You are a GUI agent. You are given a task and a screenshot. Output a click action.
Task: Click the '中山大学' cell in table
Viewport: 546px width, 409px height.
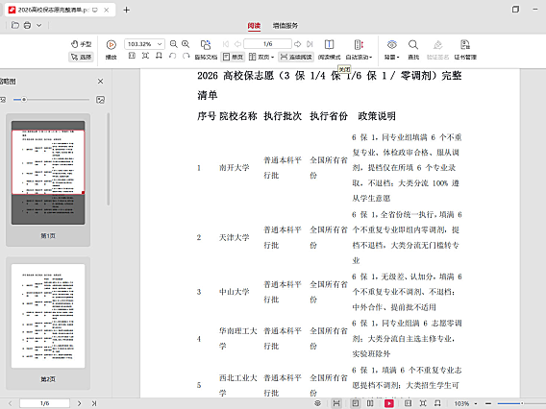(234, 292)
